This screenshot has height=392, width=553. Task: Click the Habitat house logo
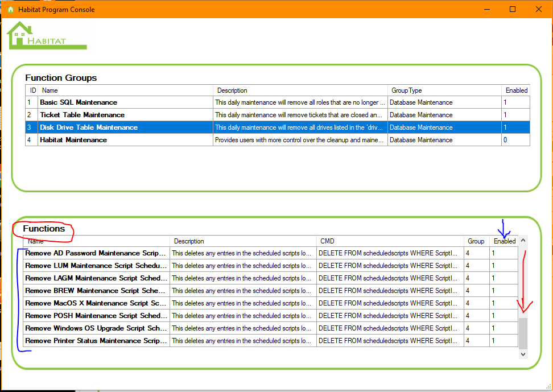pos(46,36)
